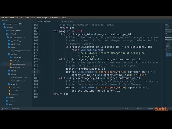Open the Selection menu
The width and height of the screenshot is (172, 129).
(14, 17)
